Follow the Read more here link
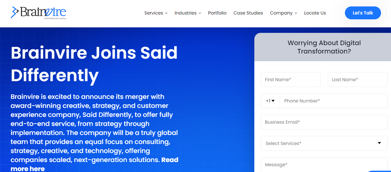 pyautogui.click(x=94, y=164)
